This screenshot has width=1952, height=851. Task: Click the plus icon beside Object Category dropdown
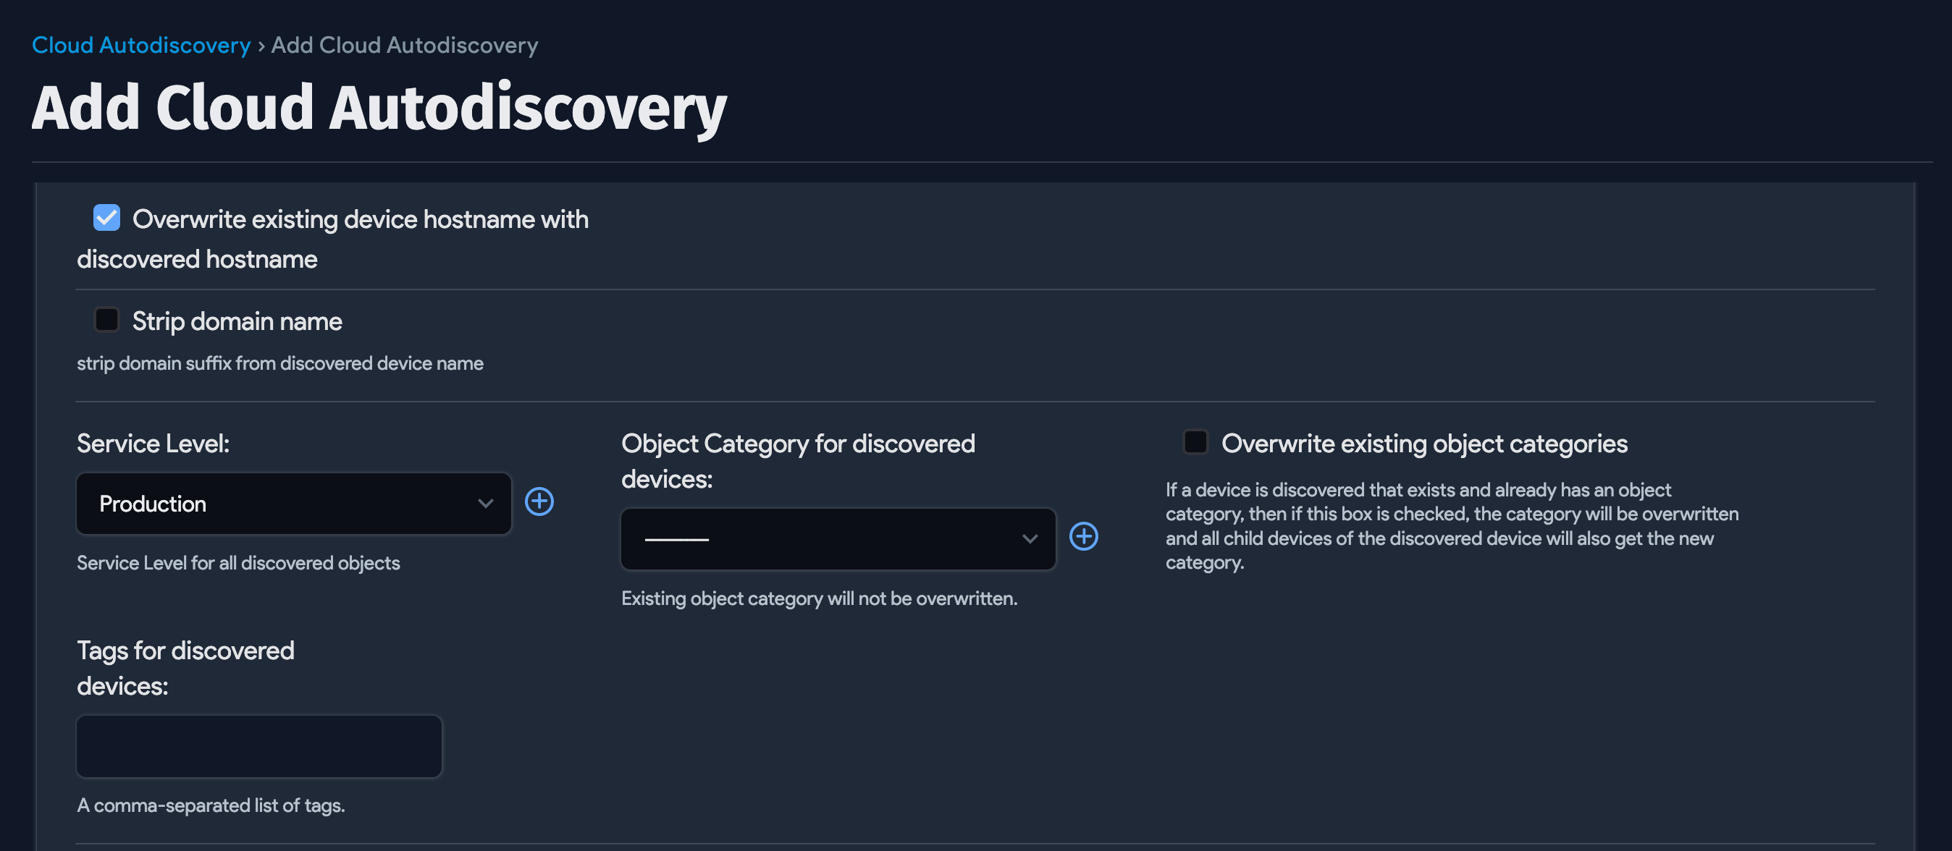pos(1084,537)
